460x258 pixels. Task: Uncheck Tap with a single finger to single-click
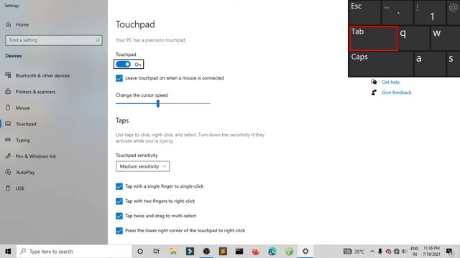119,186
